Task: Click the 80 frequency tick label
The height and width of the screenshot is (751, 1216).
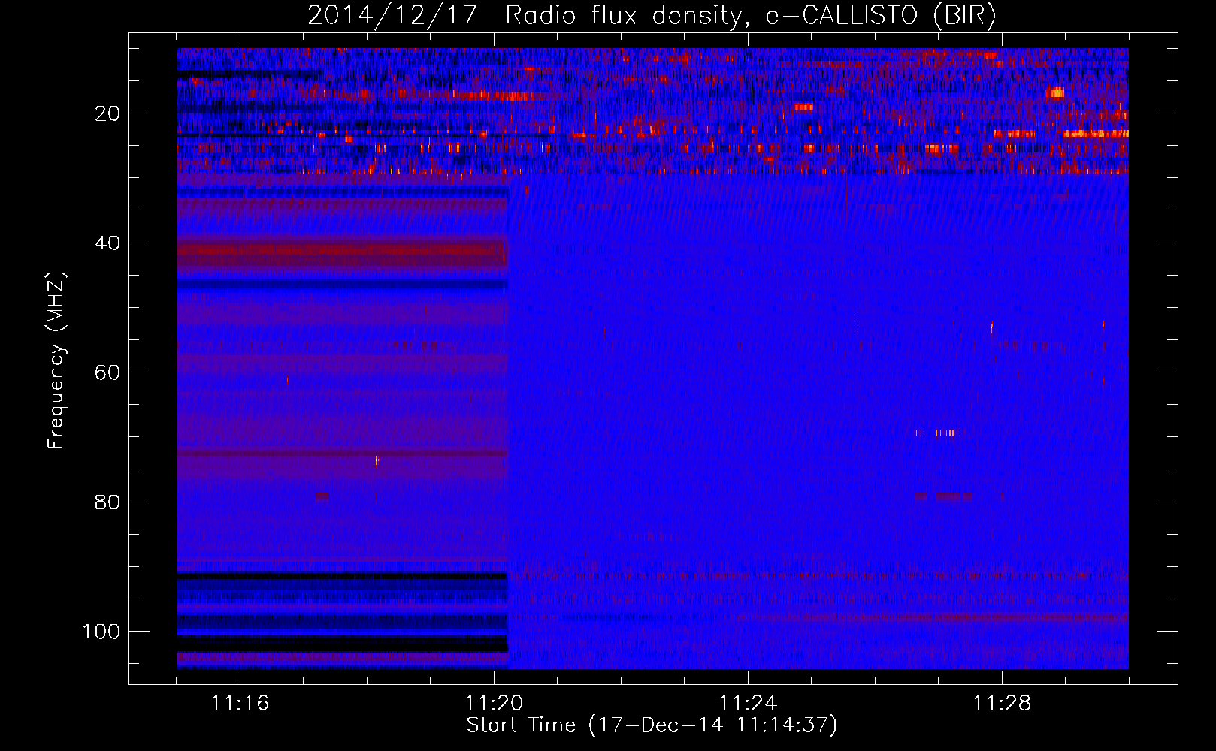Action: pyautogui.click(x=107, y=502)
